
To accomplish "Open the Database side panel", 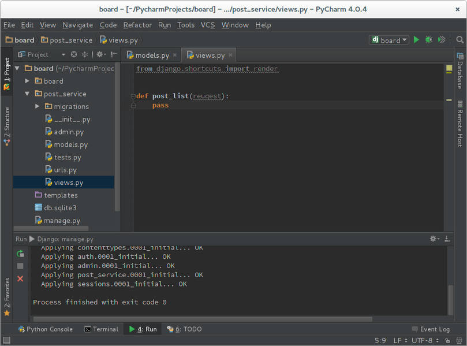I will (460, 71).
